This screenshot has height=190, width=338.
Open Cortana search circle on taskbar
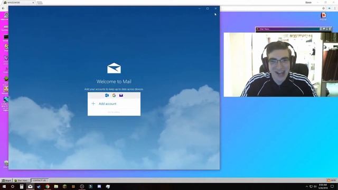(x=13, y=186)
